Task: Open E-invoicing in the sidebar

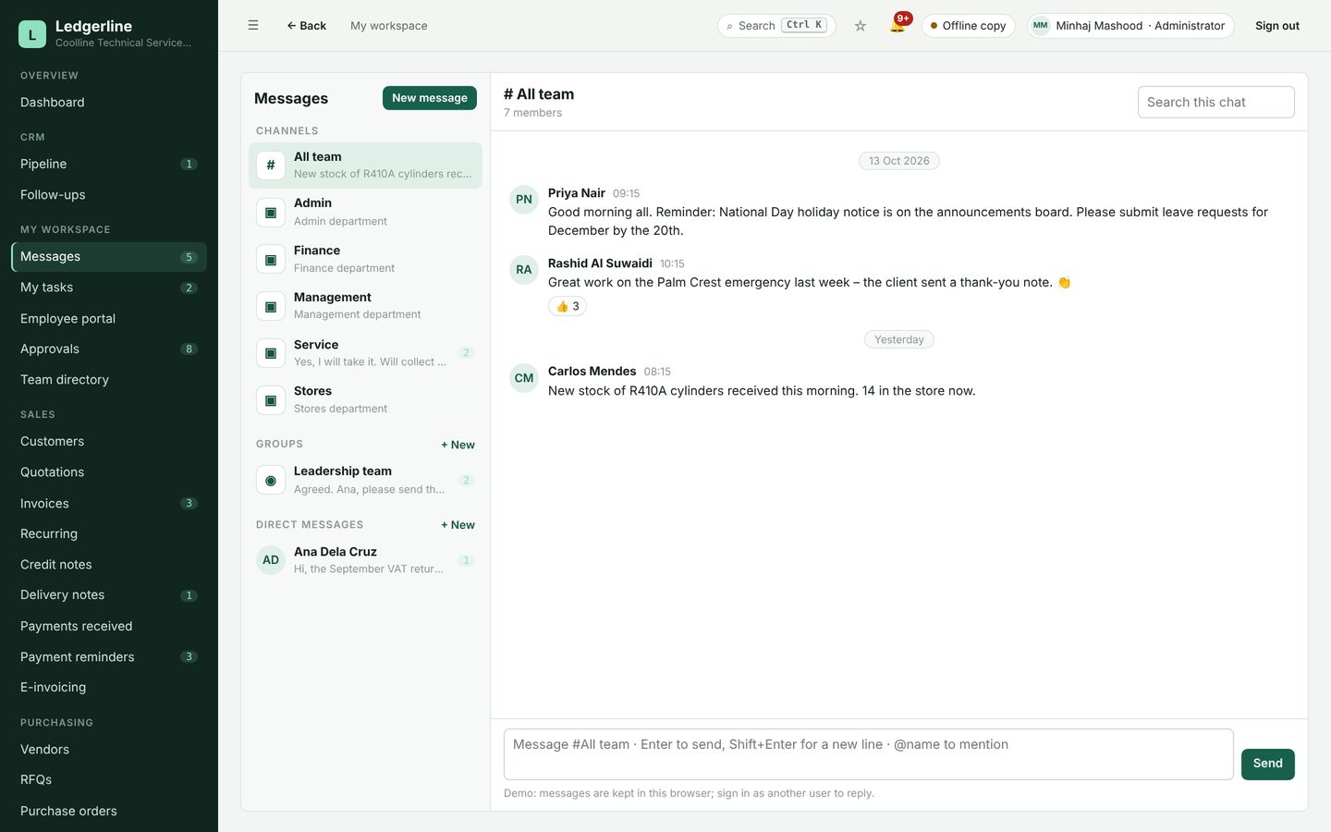Action: (109, 688)
